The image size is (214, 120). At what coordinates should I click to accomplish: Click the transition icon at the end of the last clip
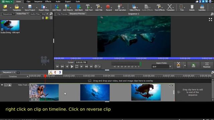click(171, 86)
